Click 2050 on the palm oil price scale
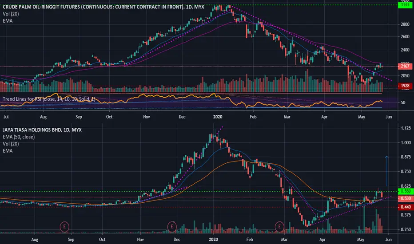Viewport: 414px width, 244px height. click(x=405, y=76)
